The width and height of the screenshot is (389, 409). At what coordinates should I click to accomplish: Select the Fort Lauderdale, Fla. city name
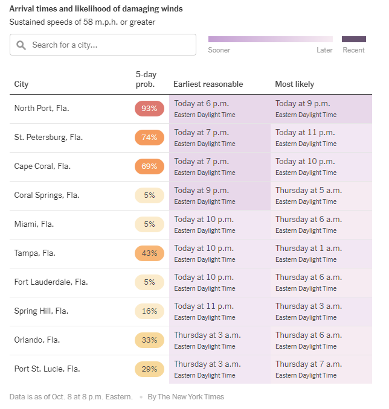(x=51, y=282)
